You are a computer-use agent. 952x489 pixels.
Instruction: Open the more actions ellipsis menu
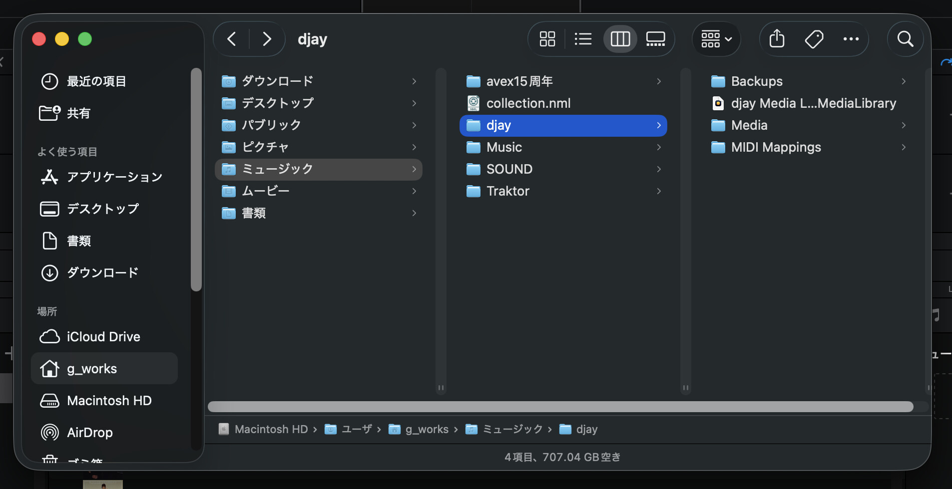[851, 39]
